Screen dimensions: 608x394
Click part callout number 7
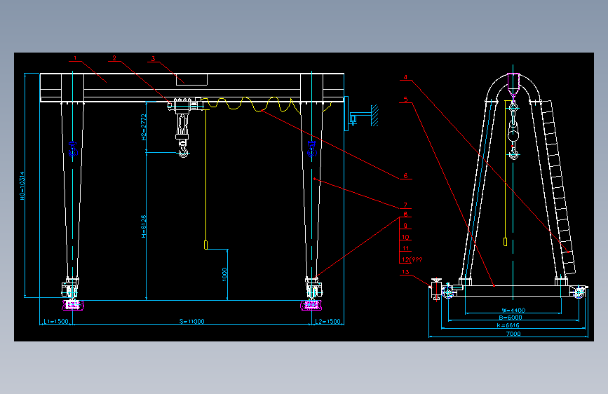(405, 205)
